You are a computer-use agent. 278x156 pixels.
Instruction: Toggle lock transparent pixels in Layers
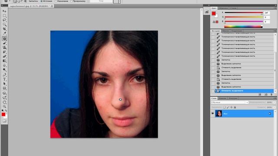(225, 107)
